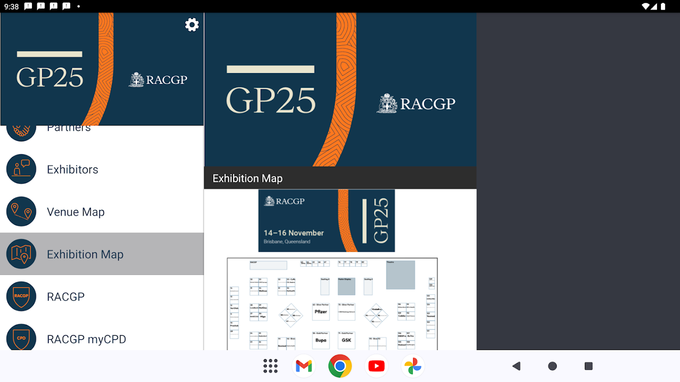The width and height of the screenshot is (680, 382).
Task: Open the Exhibitors menu item
Action: click(x=102, y=169)
